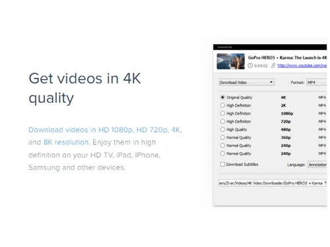
Task: Open the '8K resolution' link
Action: pos(66,142)
